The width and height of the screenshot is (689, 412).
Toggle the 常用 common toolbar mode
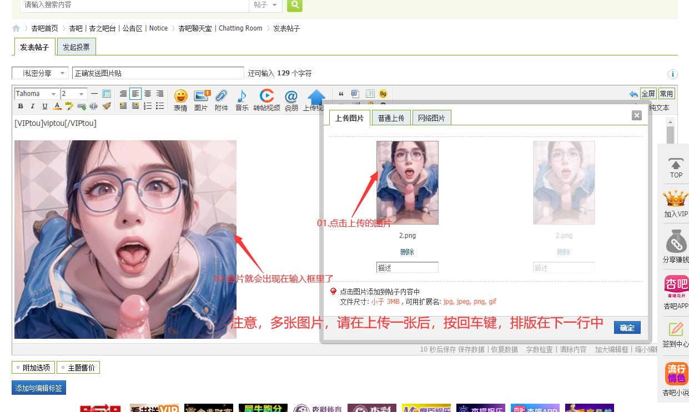[x=666, y=94]
